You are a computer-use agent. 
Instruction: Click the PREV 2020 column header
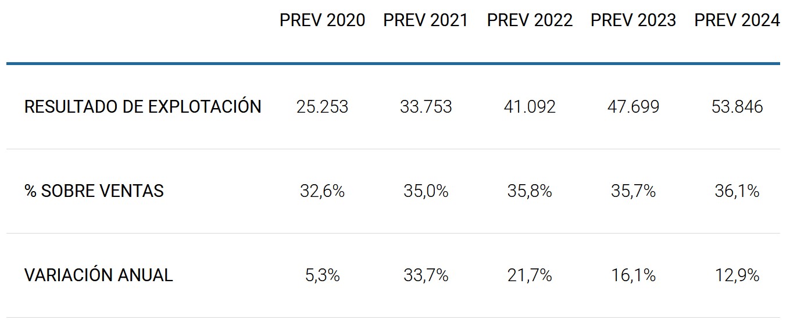coord(322,20)
